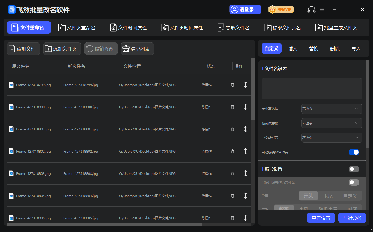373x232 pixels.
Task: Enable the 编号设置 toggle
Action: (354, 169)
